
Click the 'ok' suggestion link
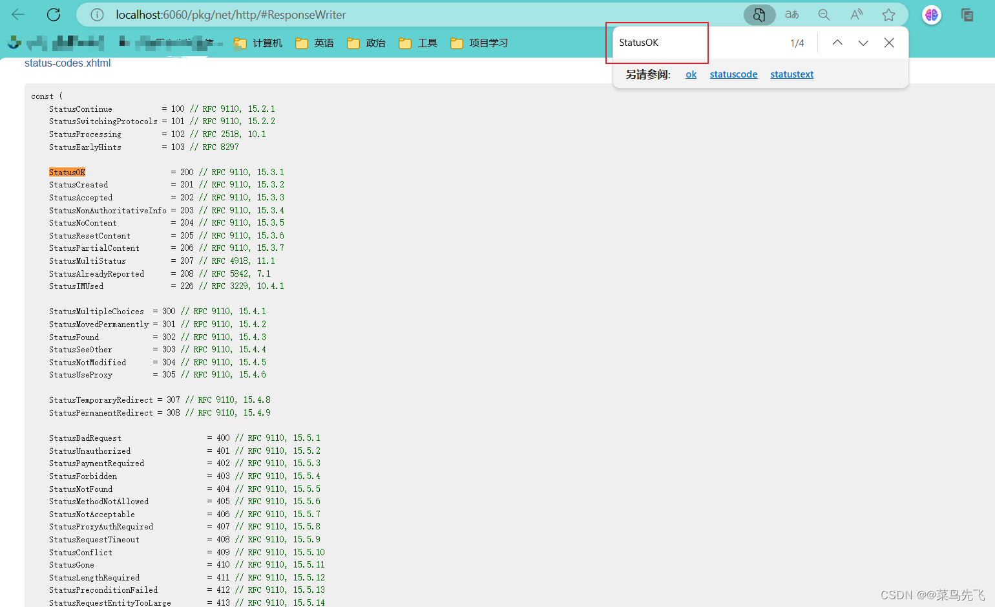tap(691, 74)
